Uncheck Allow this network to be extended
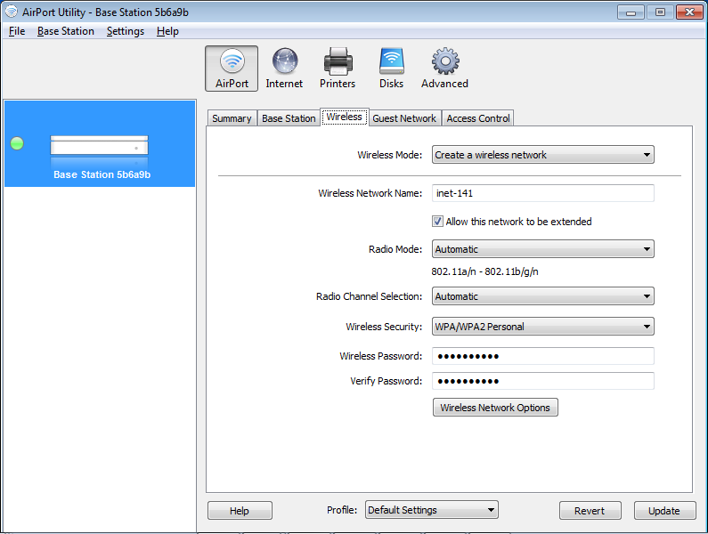This screenshot has height=534, width=708. click(x=438, y=222)
